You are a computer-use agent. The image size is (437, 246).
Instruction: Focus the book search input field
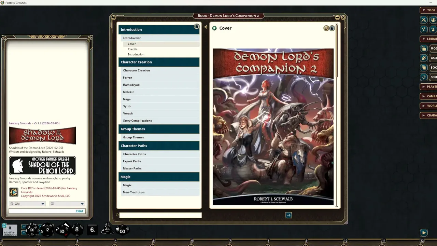[160, 215]
